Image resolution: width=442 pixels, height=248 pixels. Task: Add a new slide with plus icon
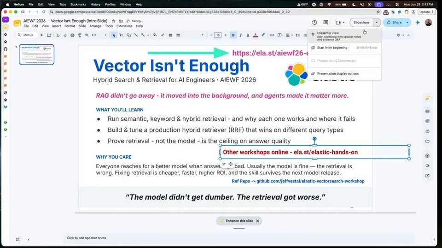click(x=41, y=35)
